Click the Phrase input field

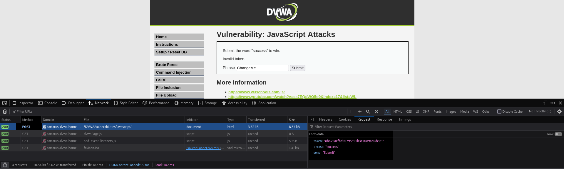(x=262, y=68)
